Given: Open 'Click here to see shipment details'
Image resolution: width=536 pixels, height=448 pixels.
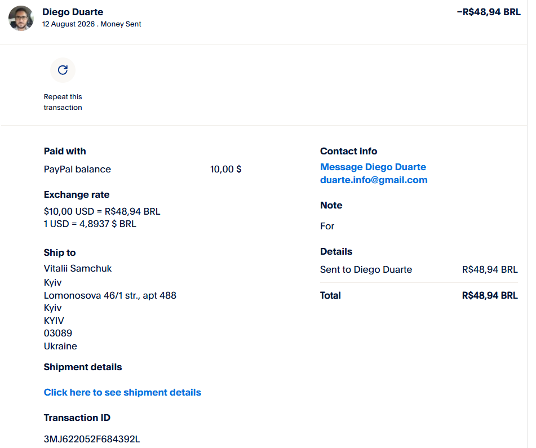Looking at the screenshot, I should (x=122, y=392).
